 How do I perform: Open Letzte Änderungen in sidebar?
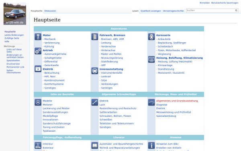[14, 35]
